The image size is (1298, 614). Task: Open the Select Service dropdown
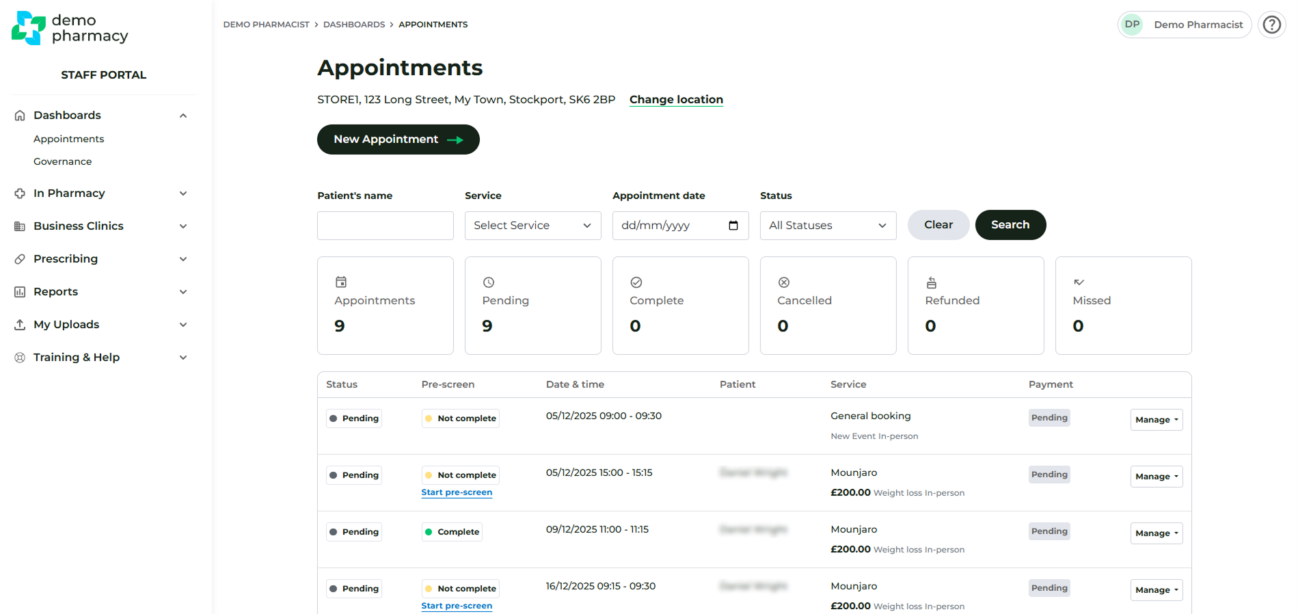tap(532, 226)
